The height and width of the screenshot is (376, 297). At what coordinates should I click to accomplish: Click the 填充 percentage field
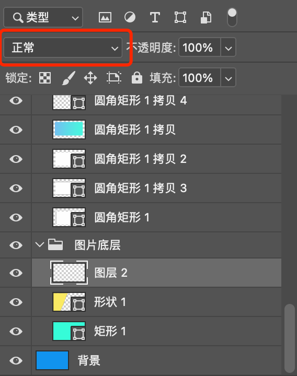pos(200,78)
